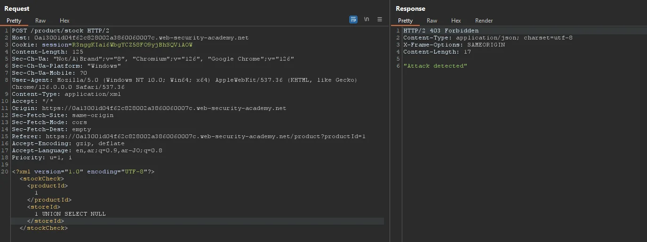The width and height of the screenshot is (647, 242).
Task: Toggle show non-printable characters \n icon
Action: tap(367, 20)
